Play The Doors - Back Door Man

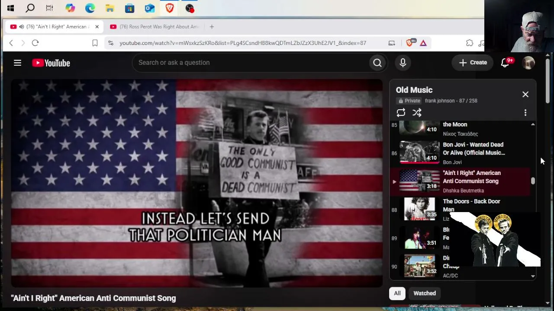point(471,205)
